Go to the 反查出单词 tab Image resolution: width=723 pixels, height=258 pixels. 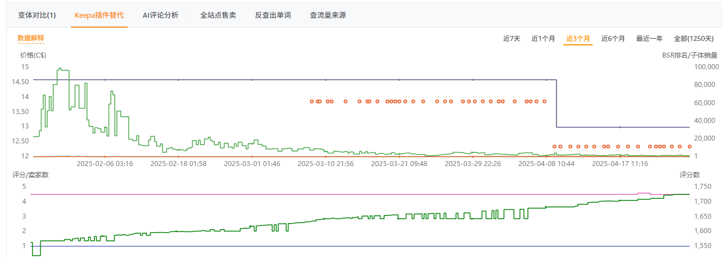[x=273, y=15]
